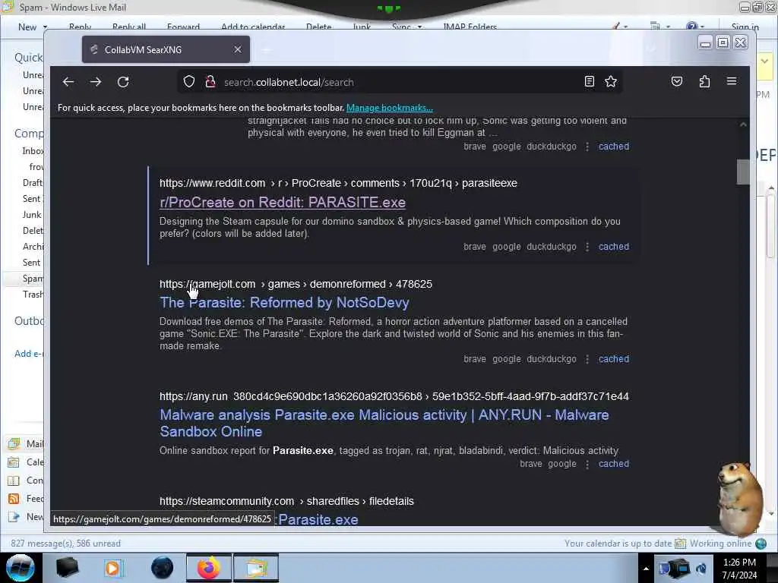The image size is (778, 583).
Task: Click Add e-mail account link in Live Mail
Action: click(29, 354)
